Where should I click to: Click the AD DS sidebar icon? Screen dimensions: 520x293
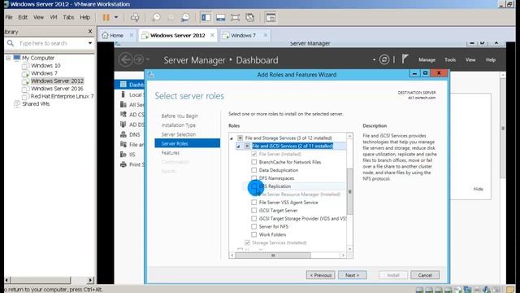point(123,125)
